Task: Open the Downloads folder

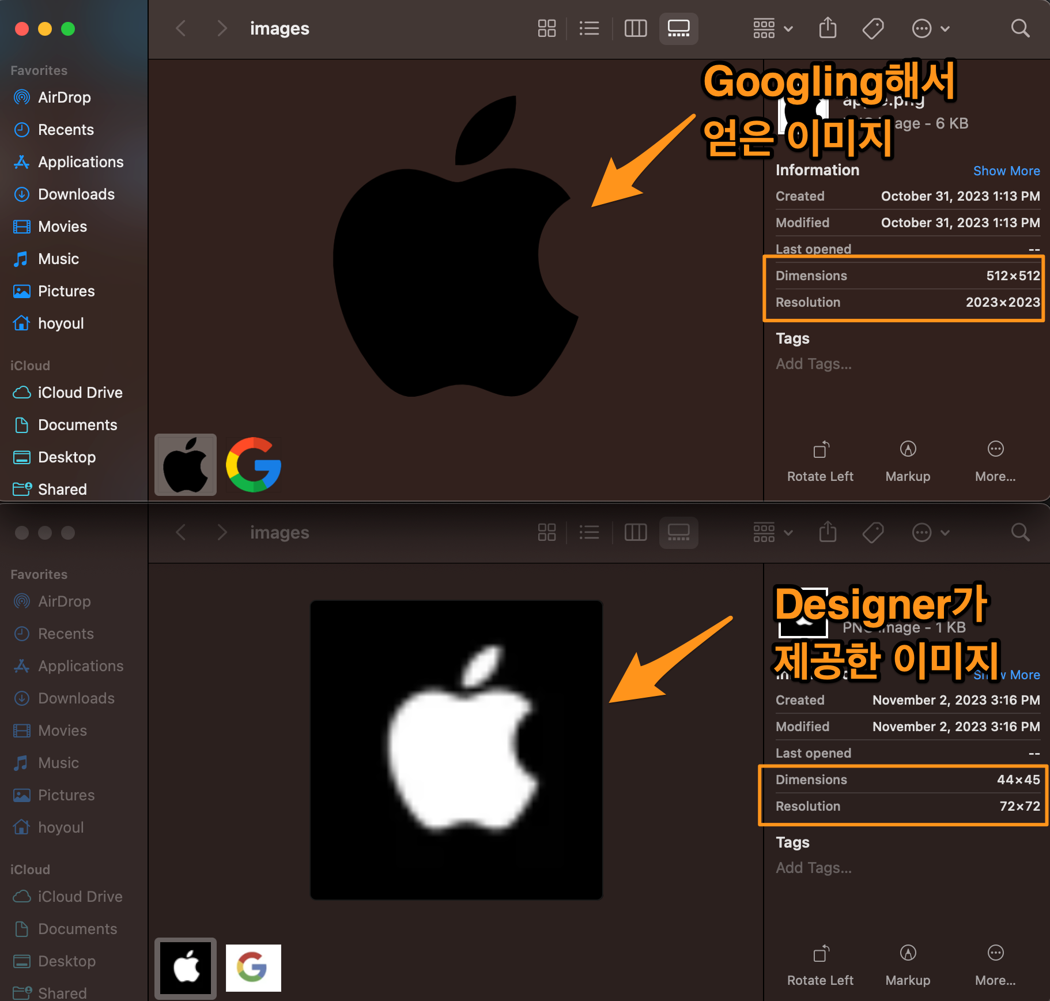Action: pyautogui.click(x=75, y=194)
